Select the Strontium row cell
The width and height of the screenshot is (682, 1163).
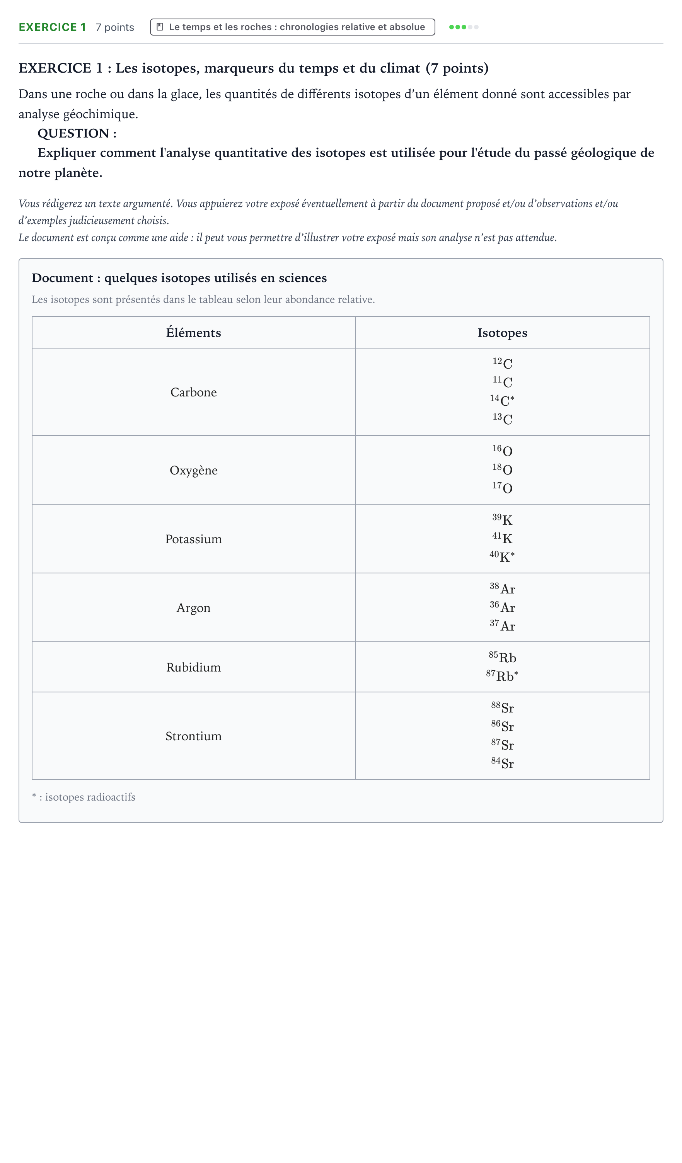tap(193, 736)
